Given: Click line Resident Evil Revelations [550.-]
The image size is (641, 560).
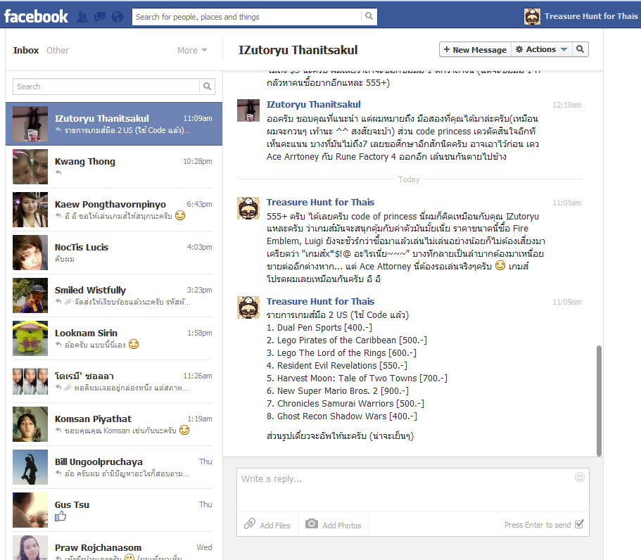Looking at the screenshot, I should point(337,365).
